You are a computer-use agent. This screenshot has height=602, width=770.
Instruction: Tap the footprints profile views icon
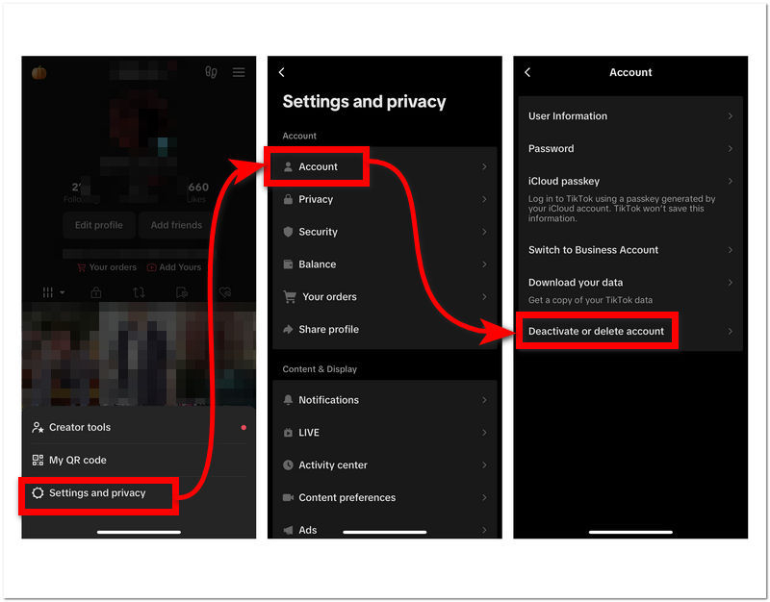click(211, 73)
